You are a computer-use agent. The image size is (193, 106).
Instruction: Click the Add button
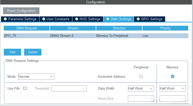pyautogui.click(x=12, y=52)
